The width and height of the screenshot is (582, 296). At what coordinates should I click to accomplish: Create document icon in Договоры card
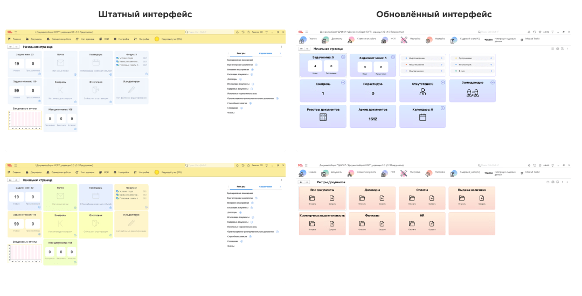click(x=382, y=198)
